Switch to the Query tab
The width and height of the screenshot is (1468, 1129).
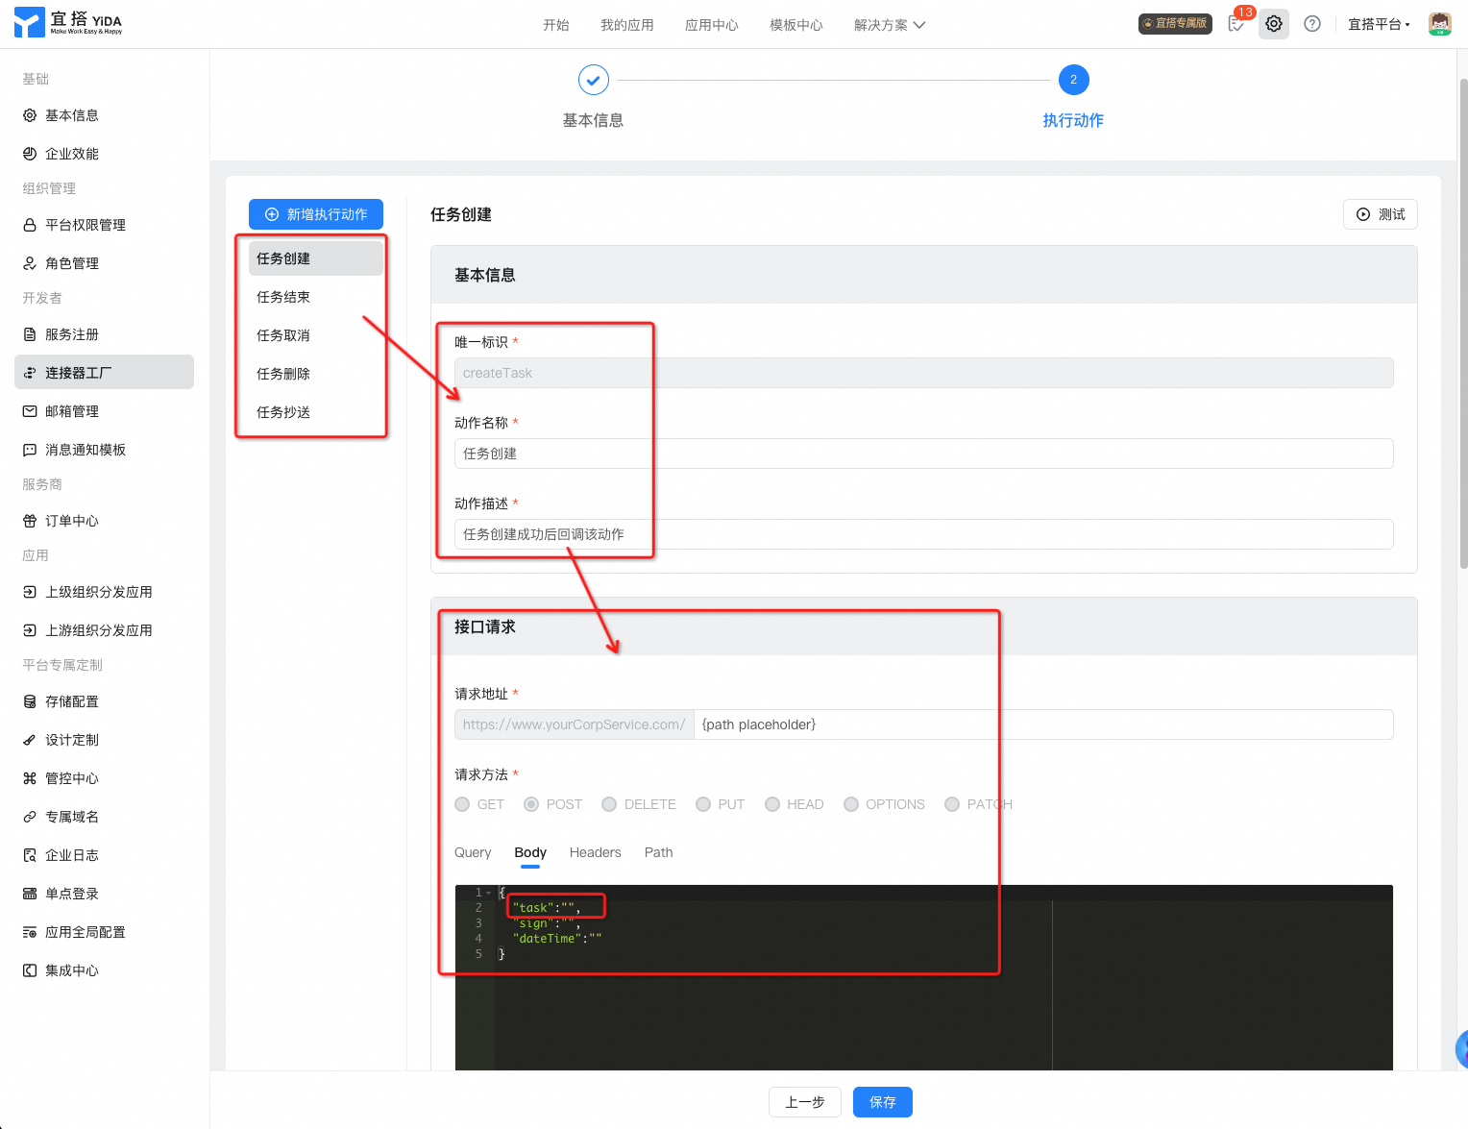473,852
